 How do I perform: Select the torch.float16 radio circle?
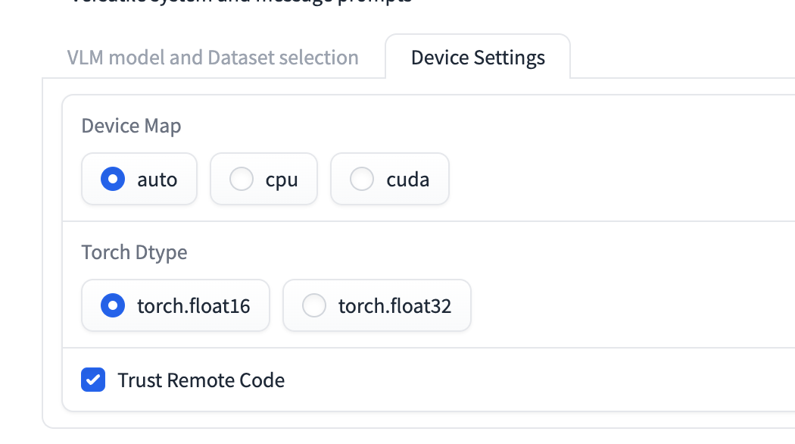click(113, 306)
